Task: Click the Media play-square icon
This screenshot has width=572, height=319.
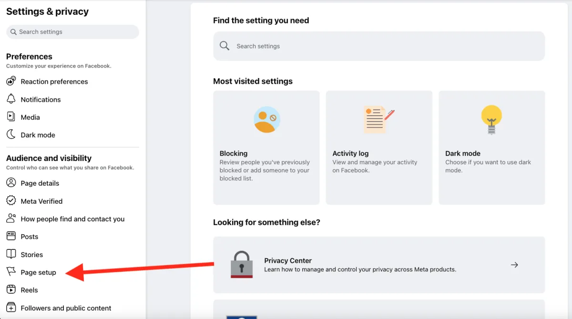Action: (x=11, y=117)
